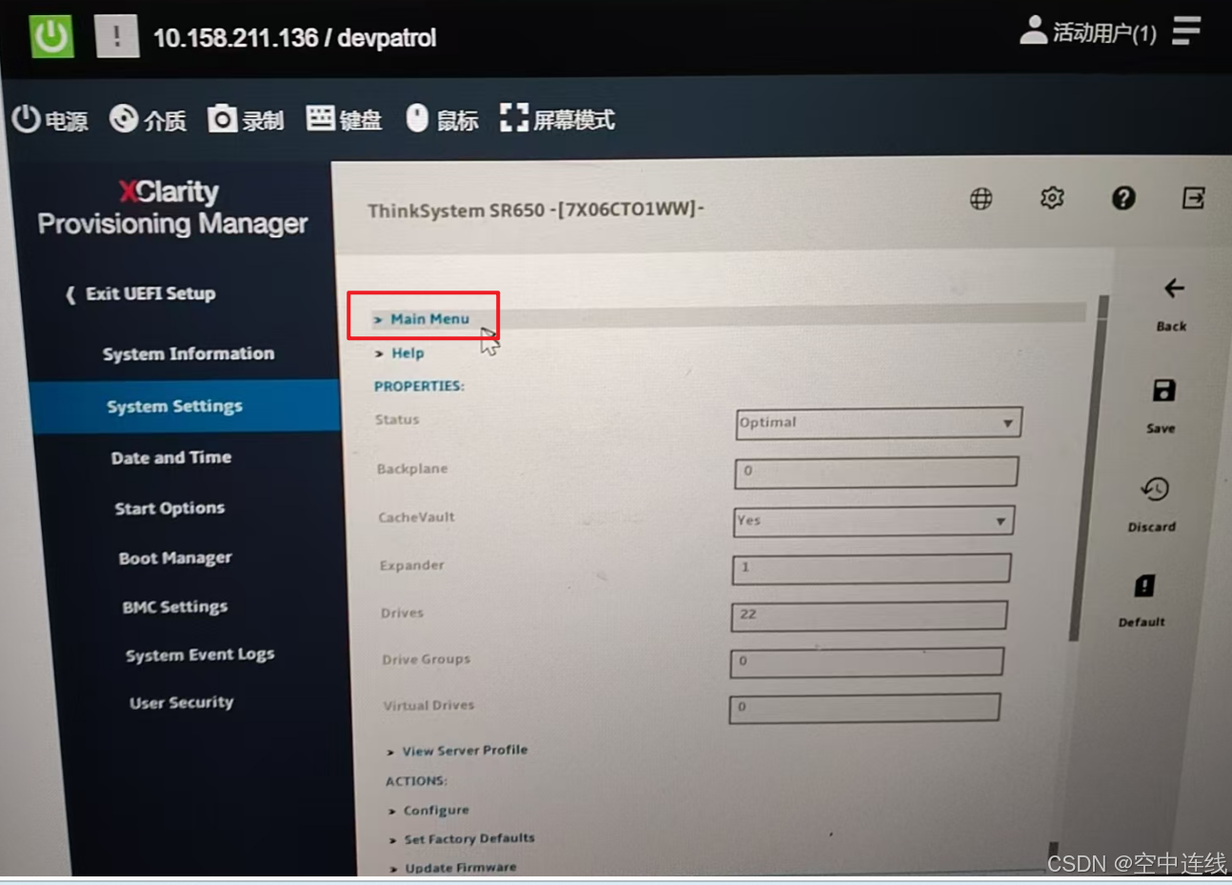View 活动用户(1) active users
This screenshot has width=1232, height=885.
(1088, 31)
